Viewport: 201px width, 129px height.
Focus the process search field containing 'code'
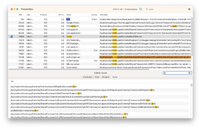point(168,9)
